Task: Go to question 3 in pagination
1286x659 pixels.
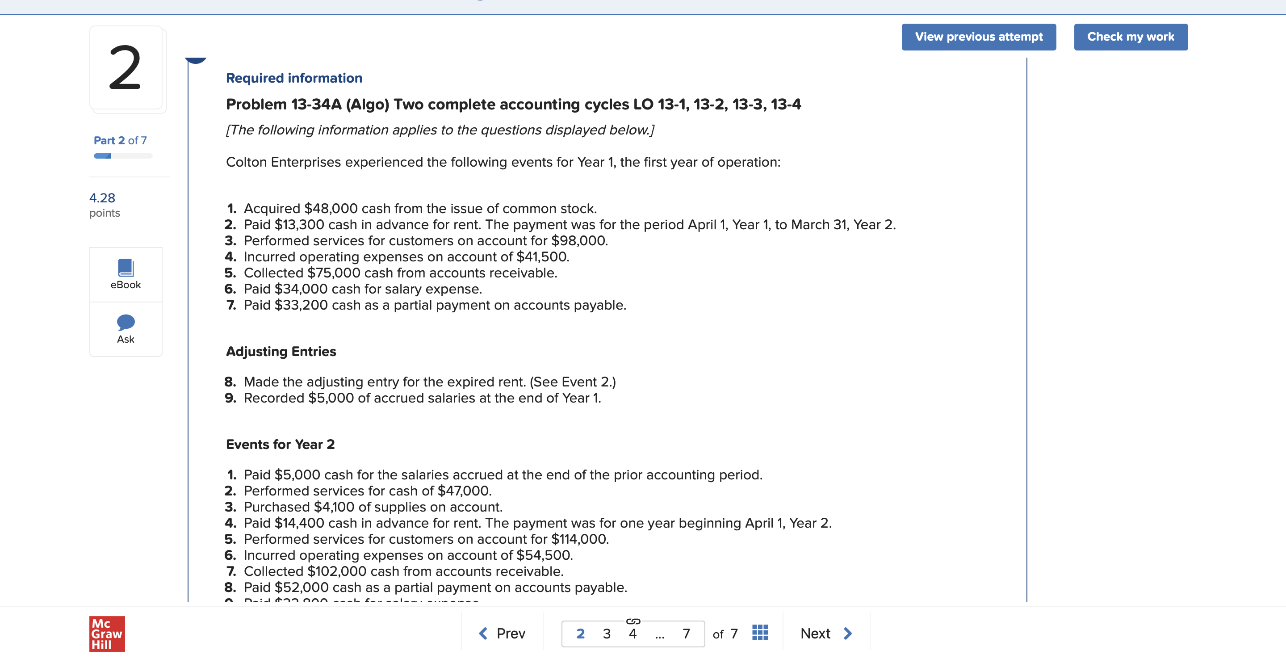Action: (606, 634)
